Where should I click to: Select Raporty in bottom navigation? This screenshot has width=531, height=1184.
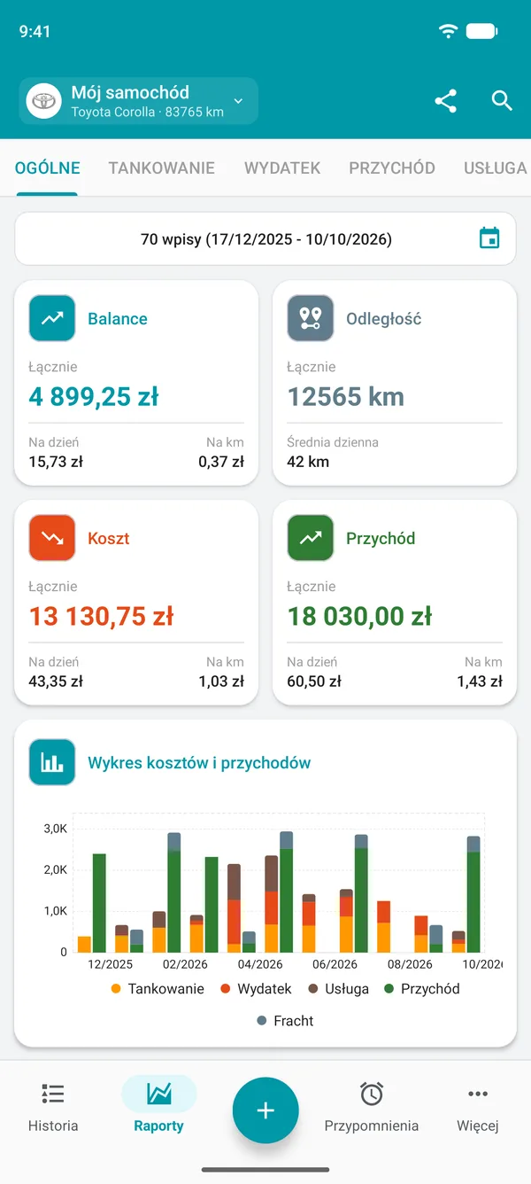[159, 1108]
